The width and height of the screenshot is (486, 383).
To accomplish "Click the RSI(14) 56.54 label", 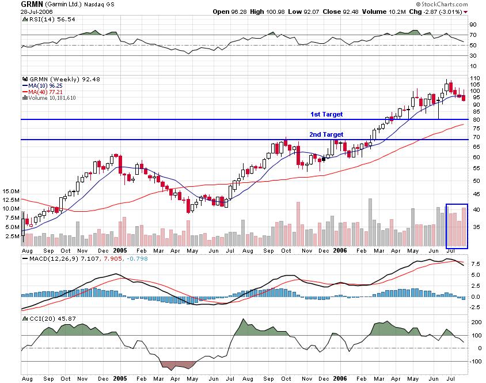I will (x=52, y=19).
